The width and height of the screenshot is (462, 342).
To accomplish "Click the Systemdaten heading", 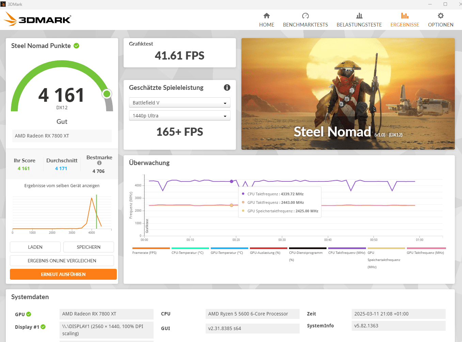I will coord(30,297).
